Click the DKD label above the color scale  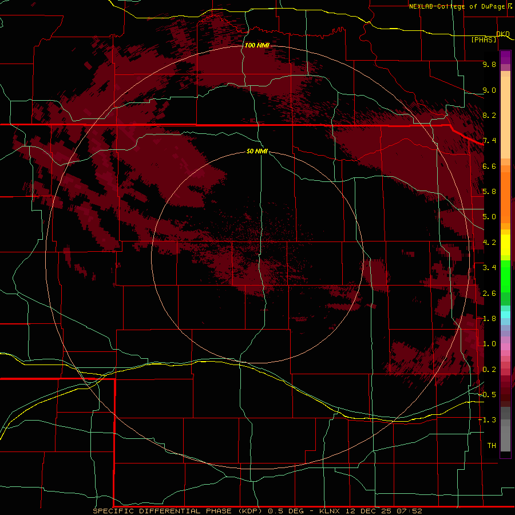[503, 34]
